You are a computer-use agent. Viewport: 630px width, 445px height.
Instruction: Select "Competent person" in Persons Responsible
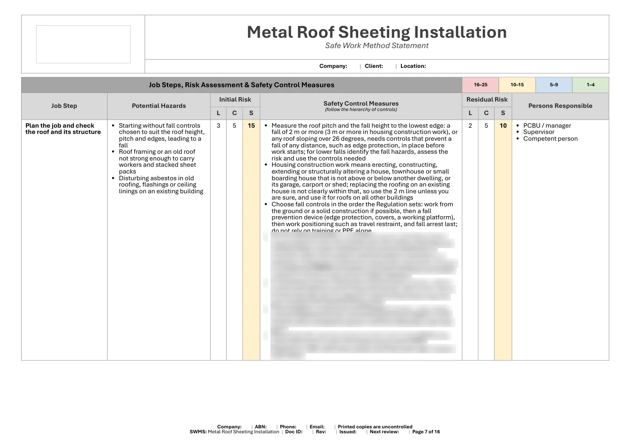pyautogui.click(x=550, y=139)
